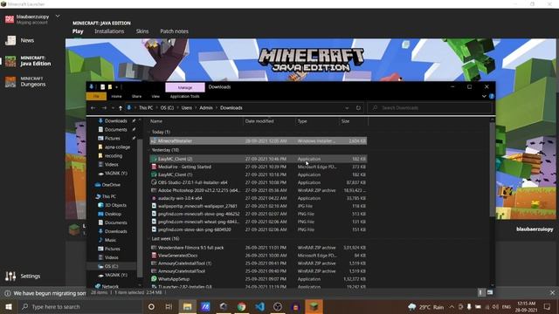Expand address bar history dropdown

point(347,108)
